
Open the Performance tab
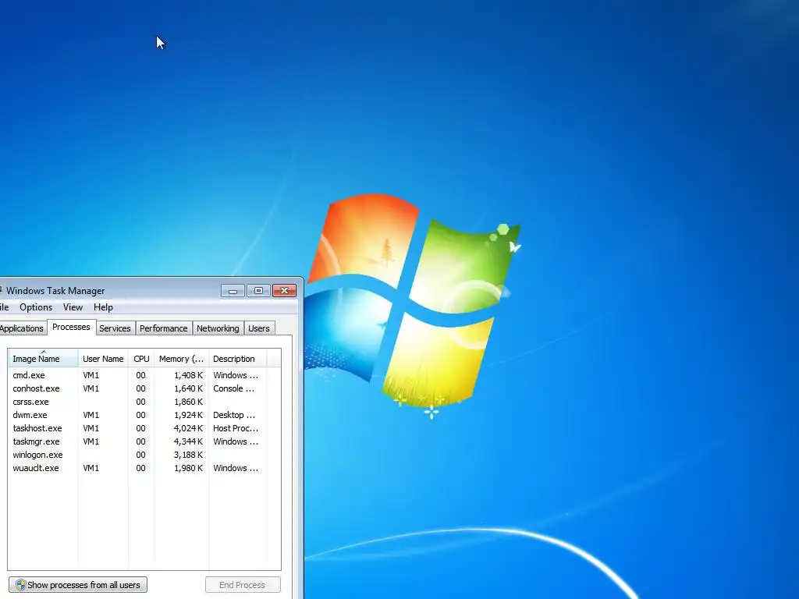click(164, 328)
